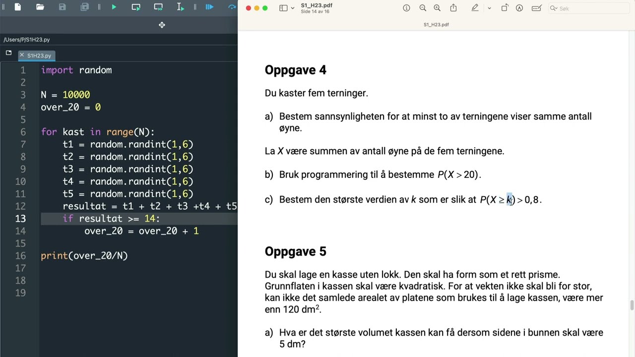Rotate the PDF page
Viewport: 635px width, 357px height.
tap(505, 8)
